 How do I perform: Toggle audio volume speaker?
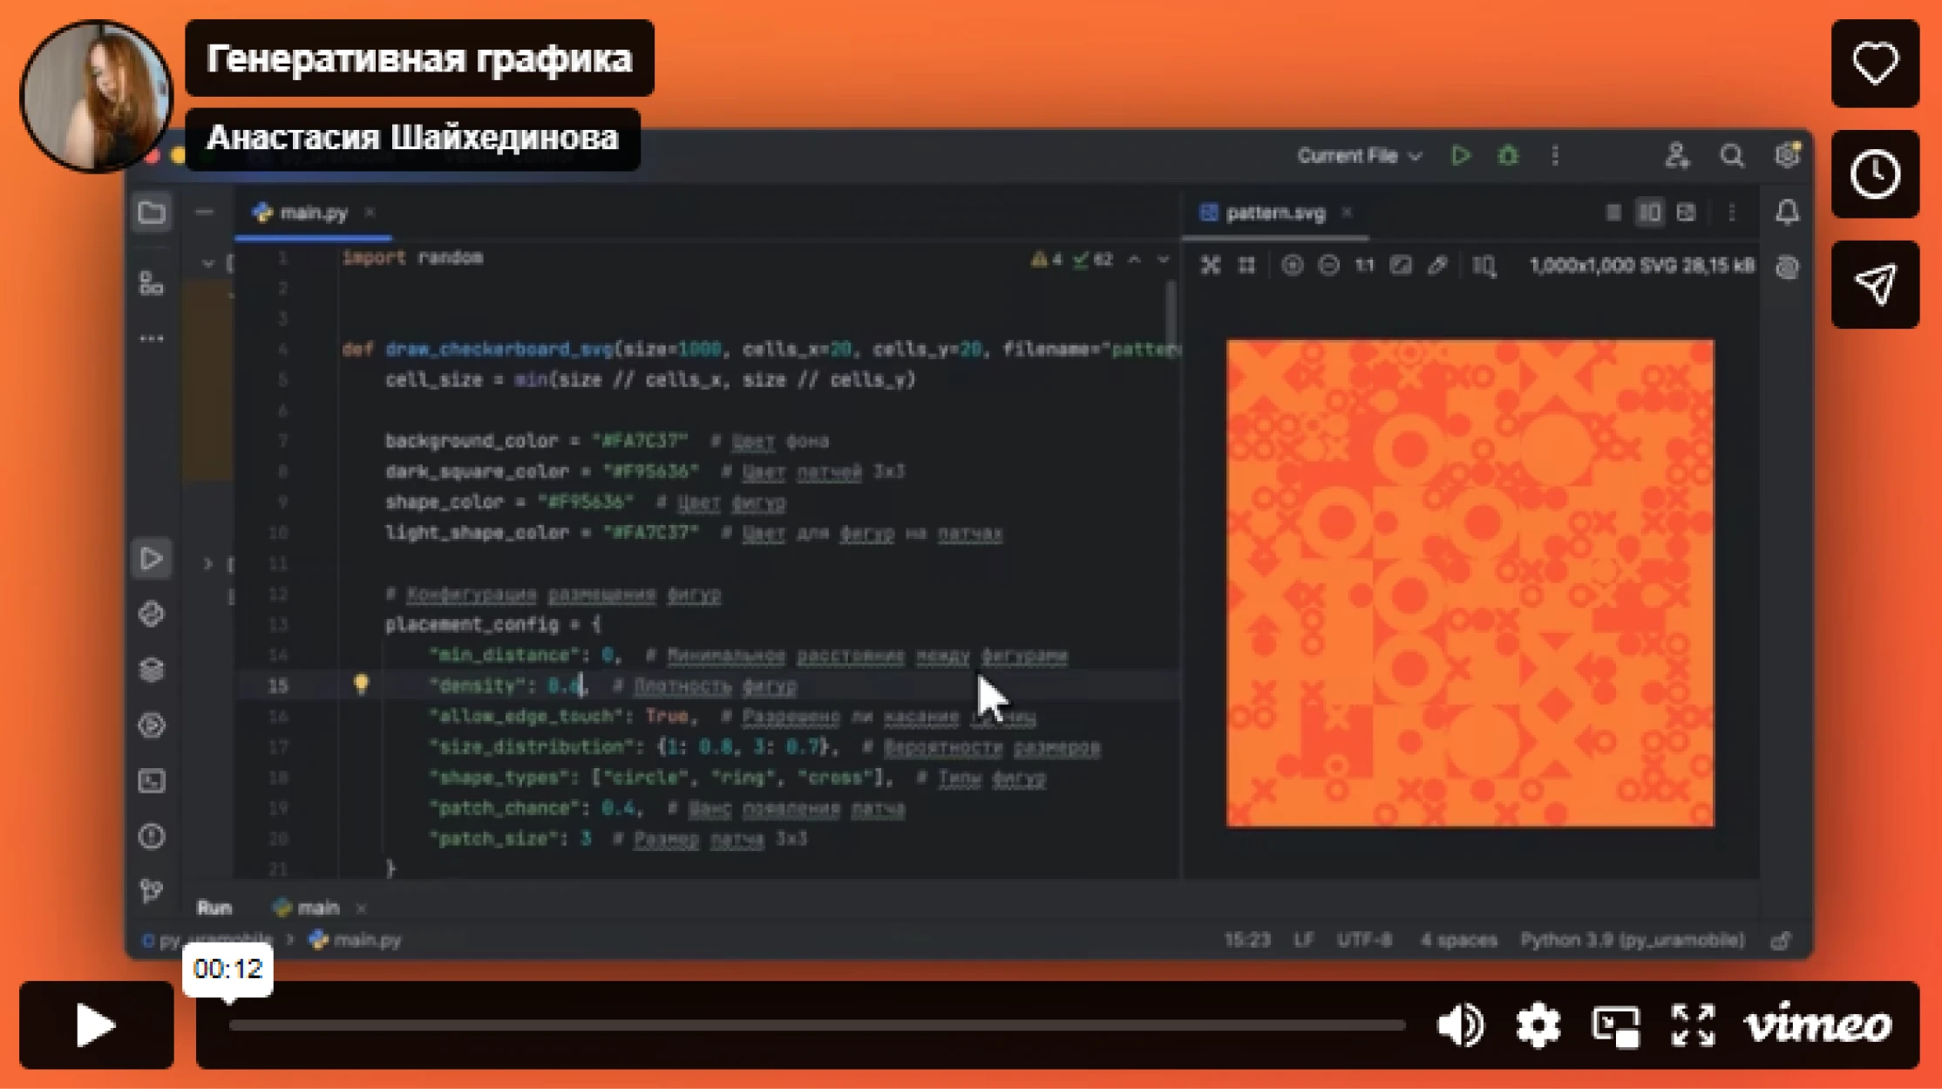[1460, 1024]
